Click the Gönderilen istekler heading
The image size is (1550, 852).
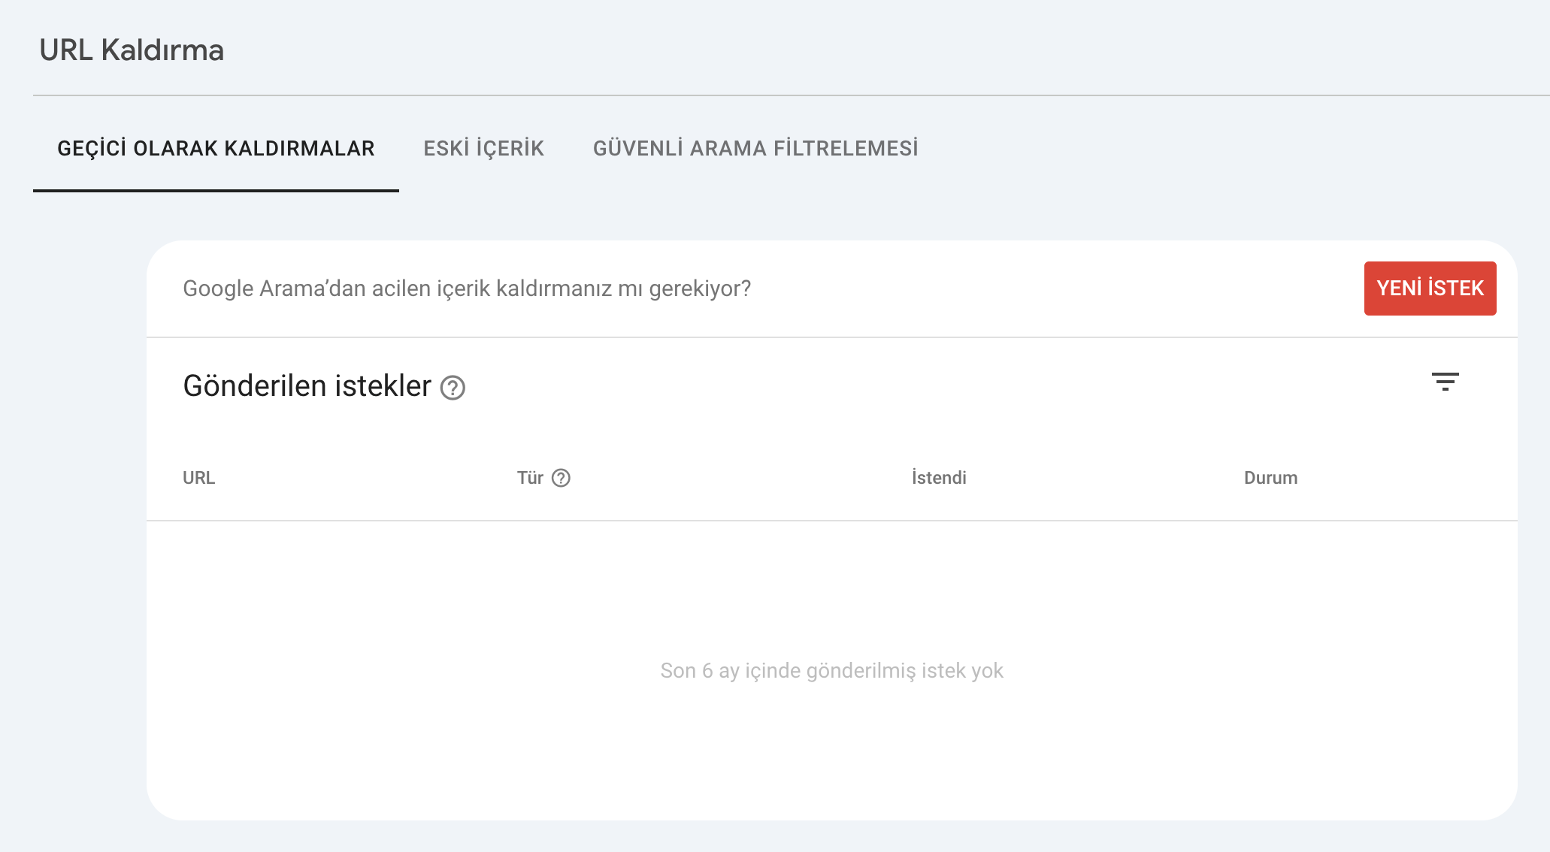tap(307, 386)
